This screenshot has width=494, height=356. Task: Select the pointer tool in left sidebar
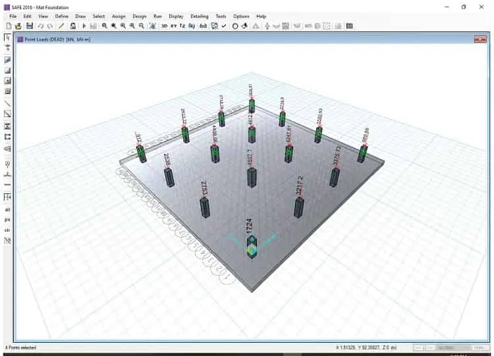(7, 38)
